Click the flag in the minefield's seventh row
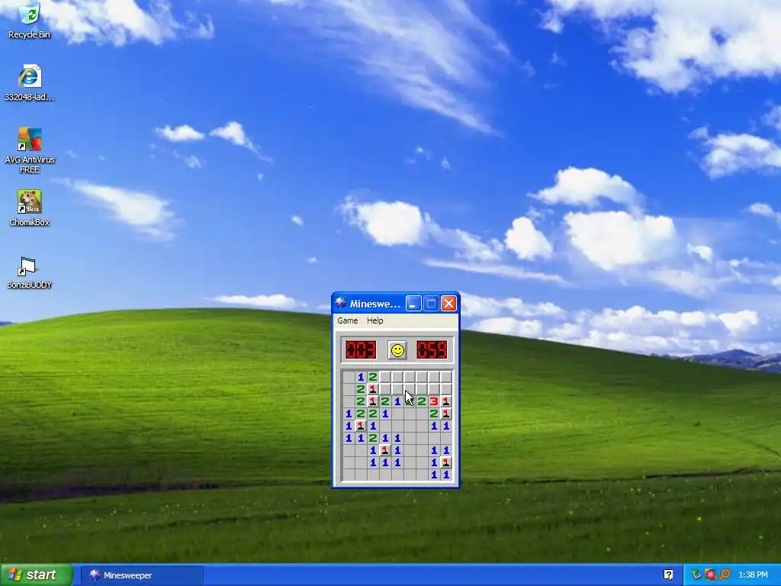The image size is (781, 586). 385,450
